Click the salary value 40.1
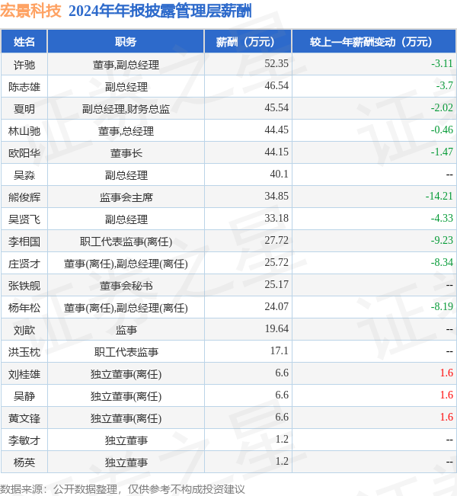The image size is (457, 496). pos(279,174)
